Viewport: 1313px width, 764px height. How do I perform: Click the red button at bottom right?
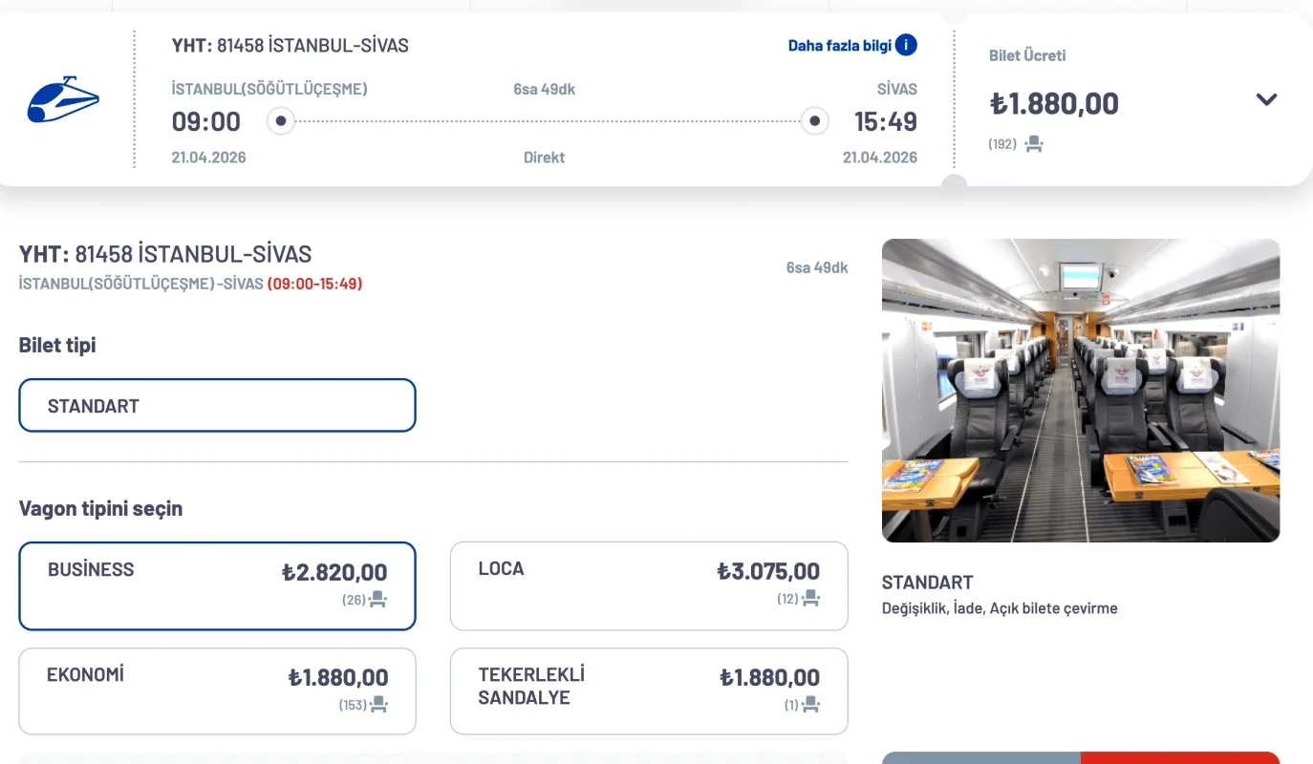[x=1180, y=758]
